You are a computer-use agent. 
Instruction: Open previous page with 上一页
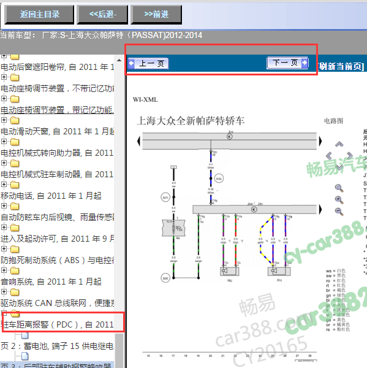point(148,63)
